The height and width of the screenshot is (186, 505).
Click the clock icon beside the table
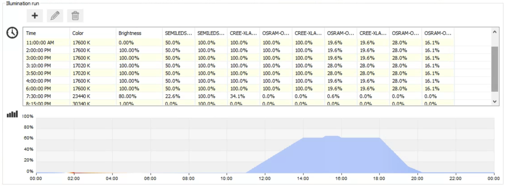12,32
